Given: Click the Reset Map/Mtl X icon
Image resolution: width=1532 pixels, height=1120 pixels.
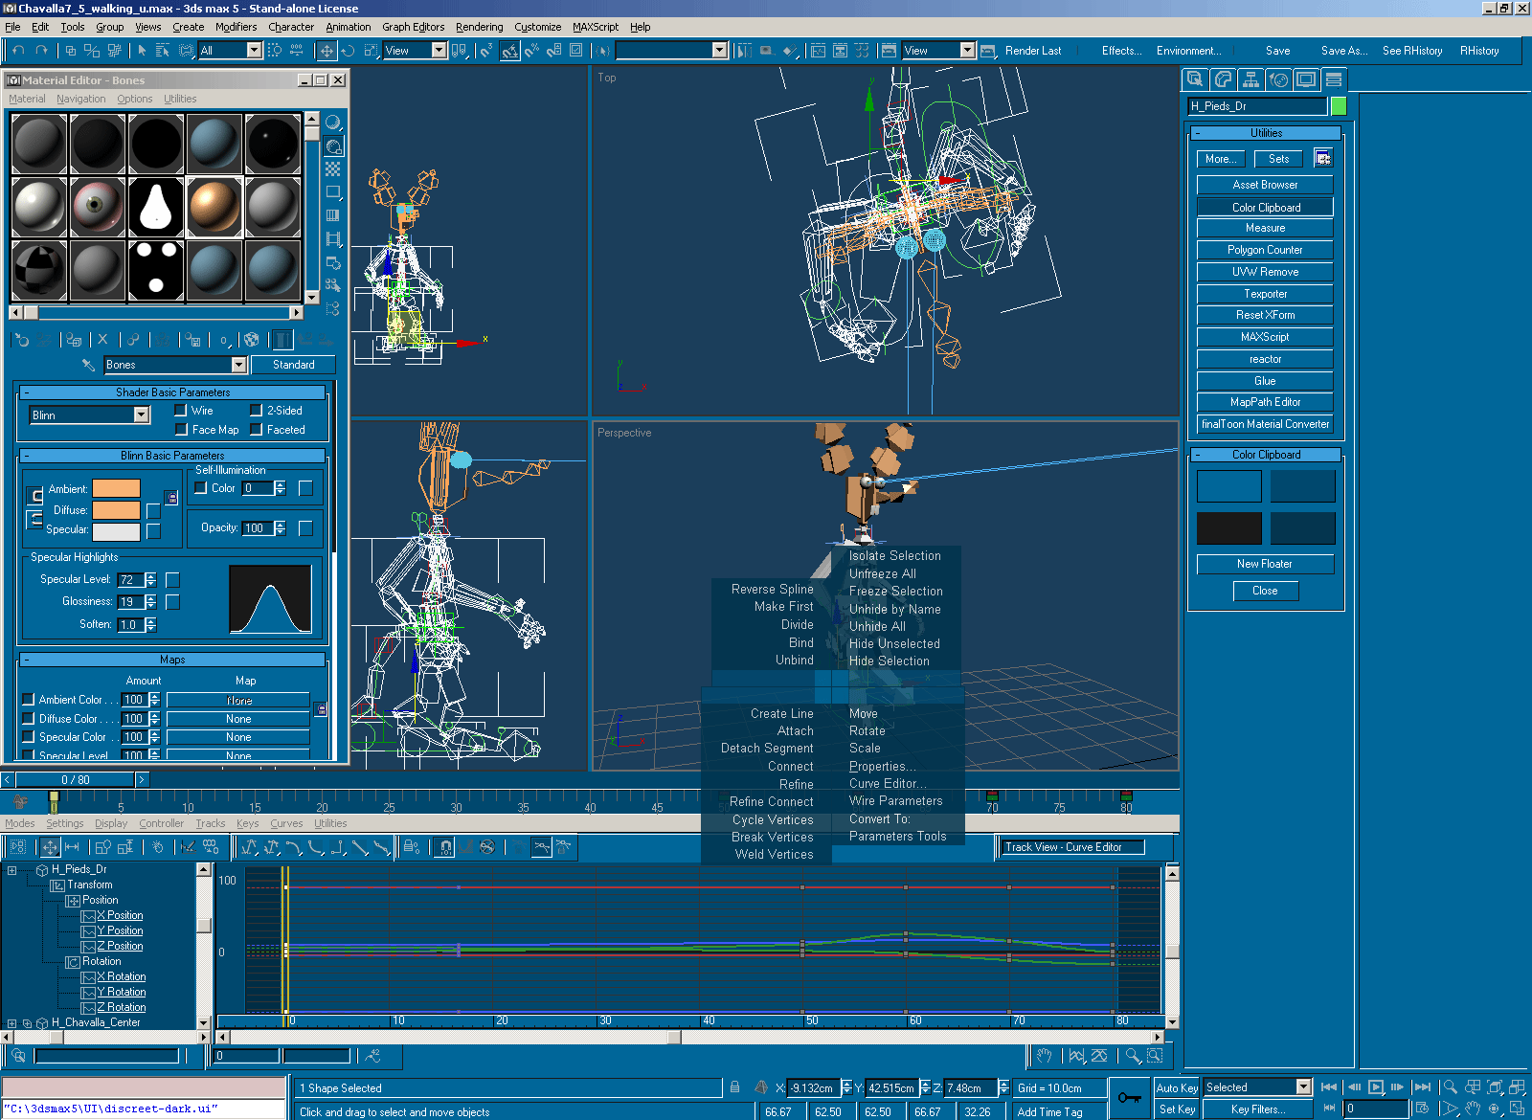Looking at the screenshot, I should (x=103, y=340).
